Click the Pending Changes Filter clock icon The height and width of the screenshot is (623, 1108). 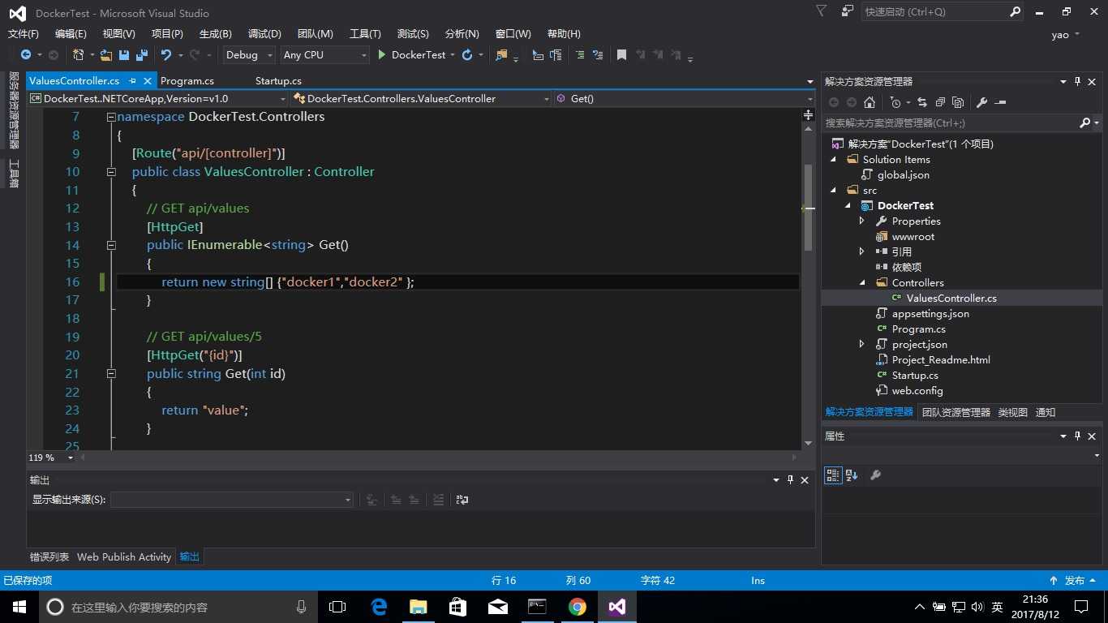click(x=895, y=102)
